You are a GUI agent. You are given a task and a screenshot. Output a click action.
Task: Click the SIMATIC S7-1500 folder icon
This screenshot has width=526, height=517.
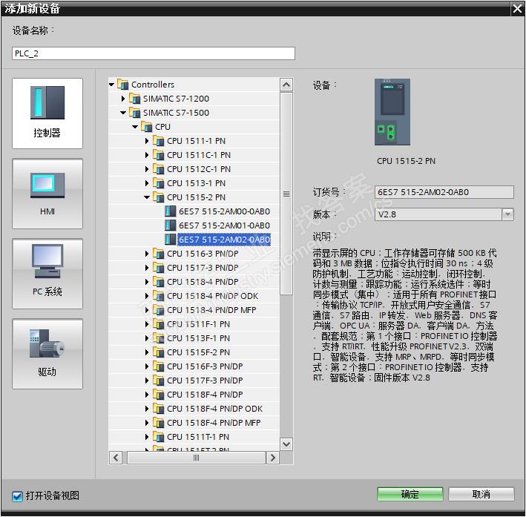[x=134, y=113]
